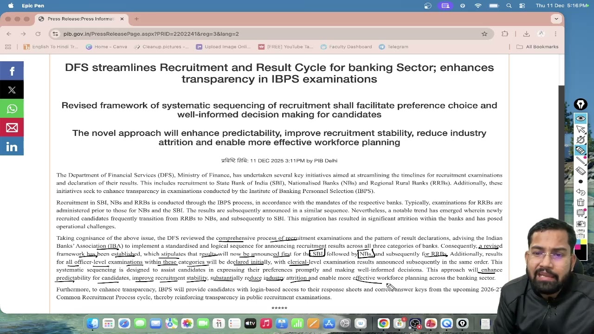Select the Press Release tab

coord(81,19)
